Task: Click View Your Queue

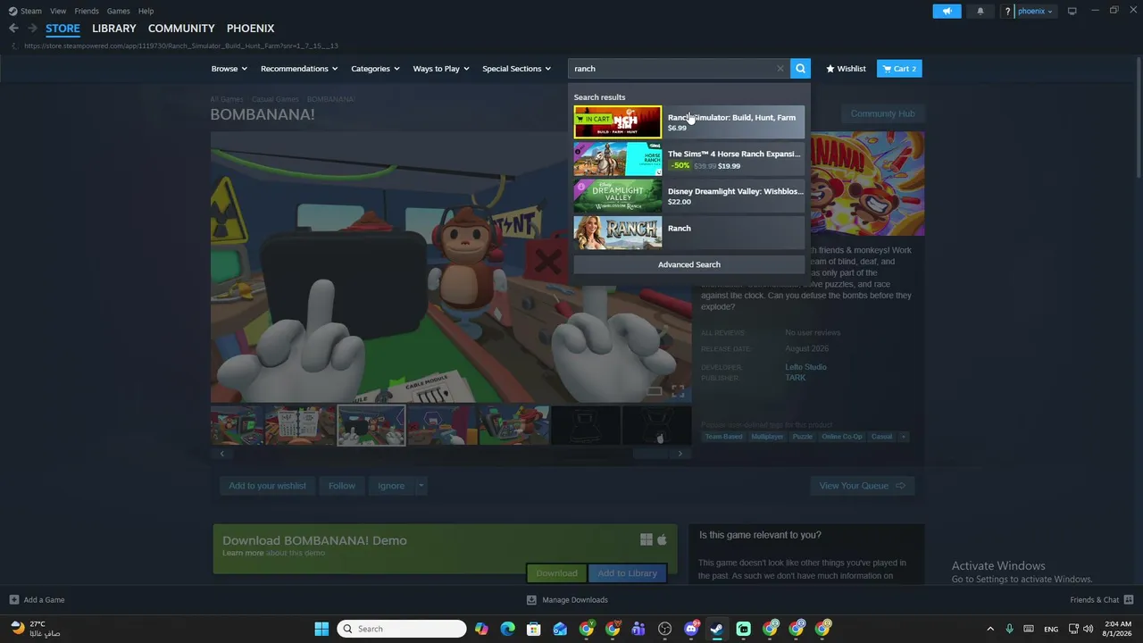Action: 863,486
